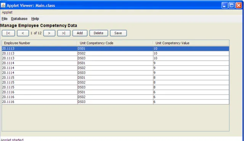Click DS02 code cell for employee 20.1113
The width and height of the screenshot is (246, 141).
point(115,53)
